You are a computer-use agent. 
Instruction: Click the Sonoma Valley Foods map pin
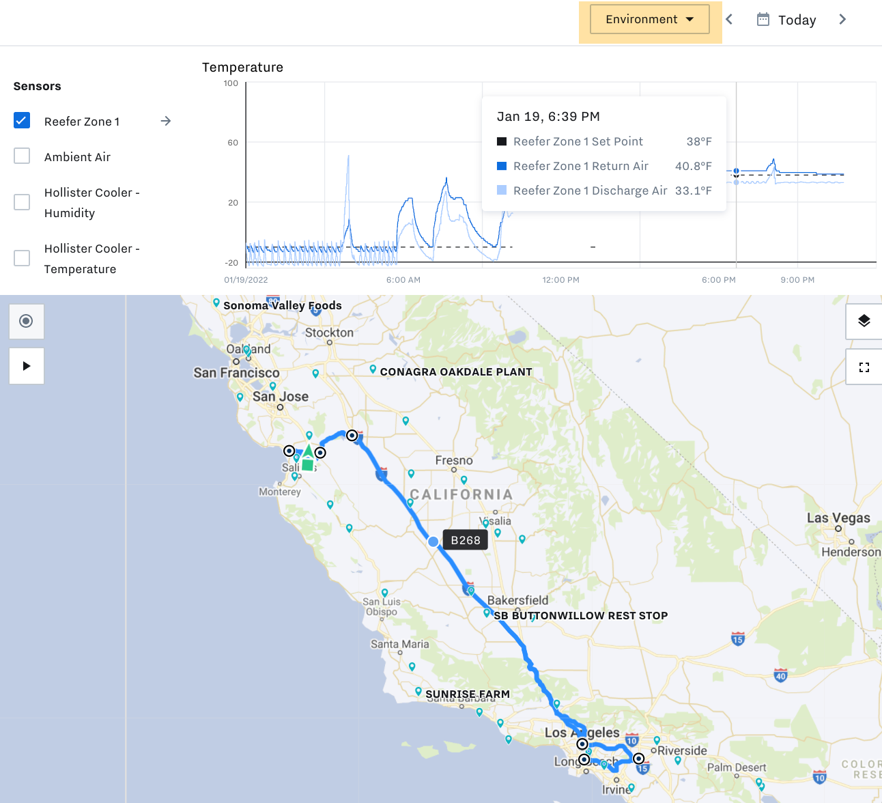coord(216,302)
